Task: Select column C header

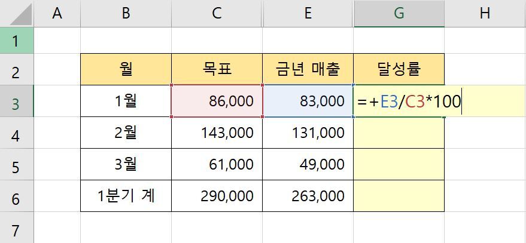Action: [x=217, y=13]
